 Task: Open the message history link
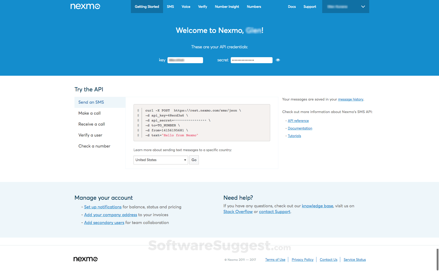pos(350,99)
